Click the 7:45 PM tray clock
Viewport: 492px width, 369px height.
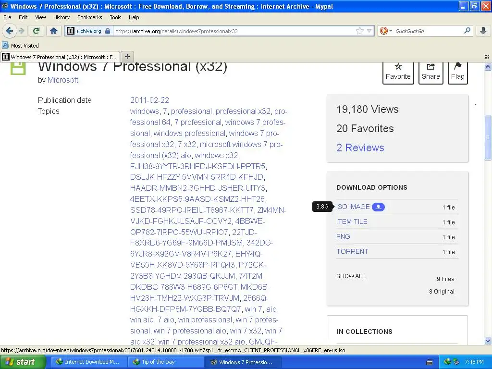[x=474, y=362]
